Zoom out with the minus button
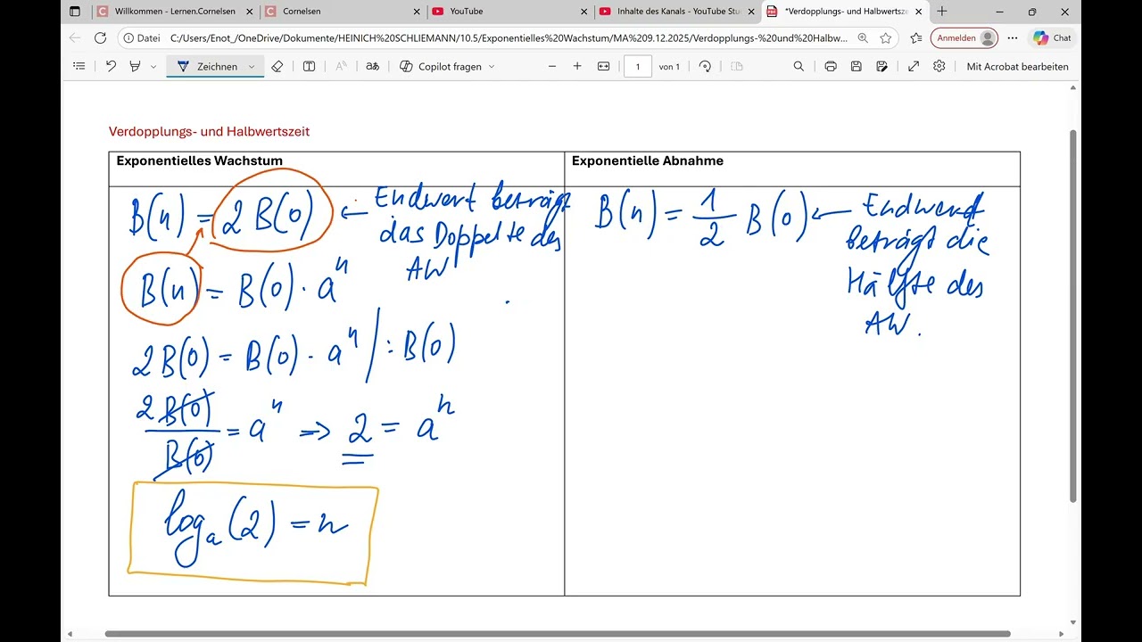This screenshot has height=642, width=1142. 552,66
